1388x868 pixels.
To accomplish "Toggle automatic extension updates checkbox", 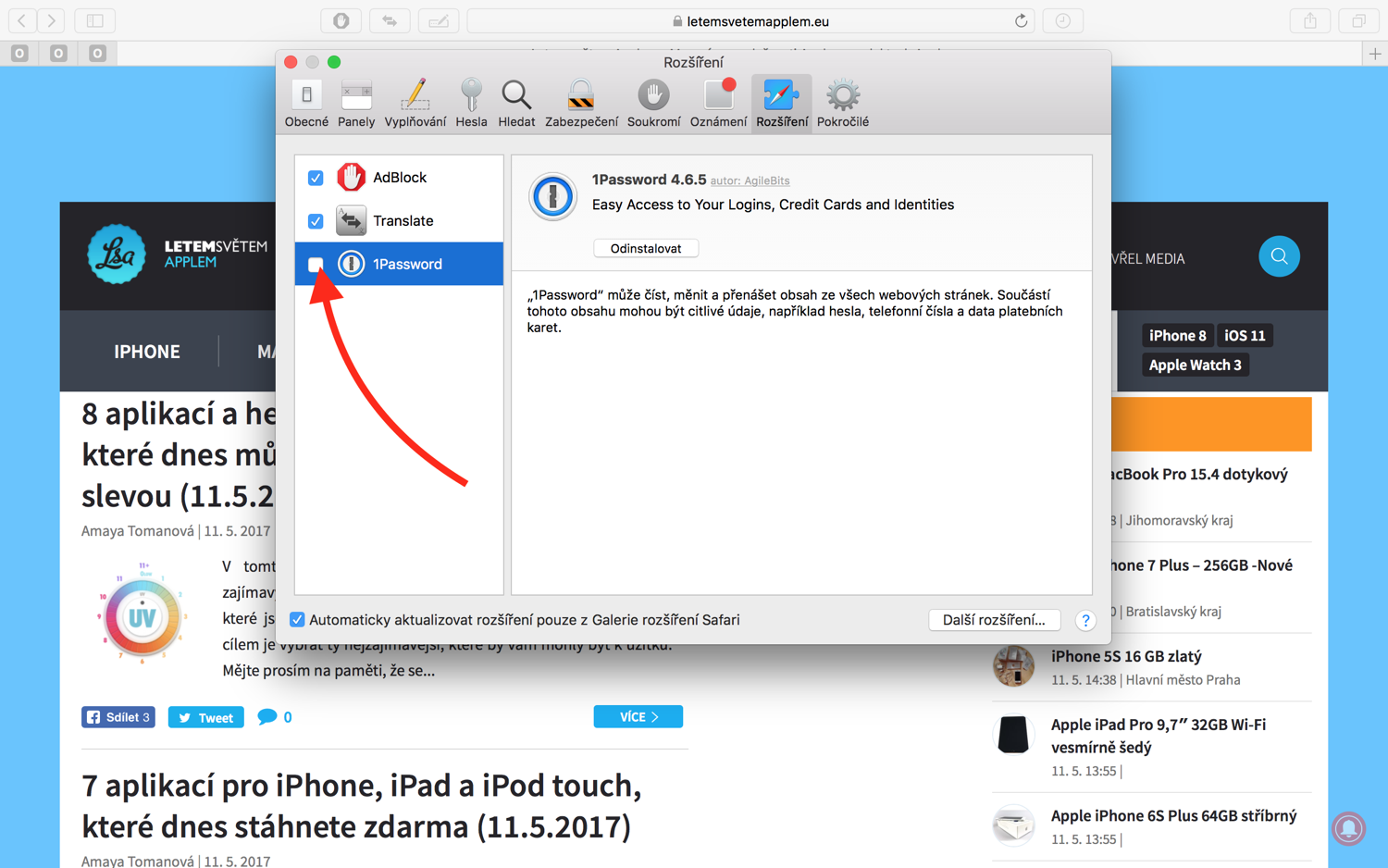I will (297, 620).
